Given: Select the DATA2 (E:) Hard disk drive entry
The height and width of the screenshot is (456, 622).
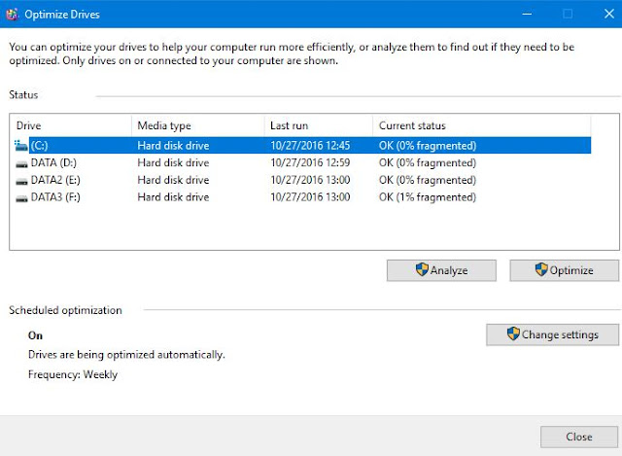Looking at the screenshot, I should 173,180.
